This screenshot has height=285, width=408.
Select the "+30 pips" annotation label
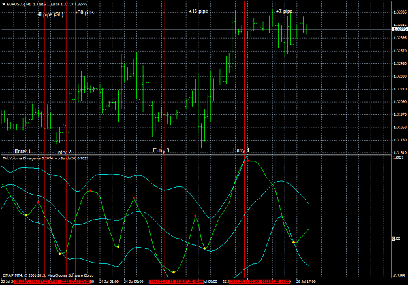84,12
